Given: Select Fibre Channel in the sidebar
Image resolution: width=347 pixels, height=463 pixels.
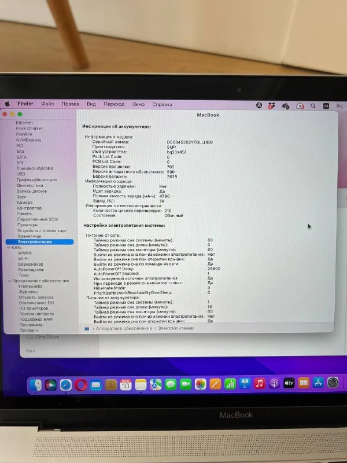Looking at the screenshot, I should (29, 128).
